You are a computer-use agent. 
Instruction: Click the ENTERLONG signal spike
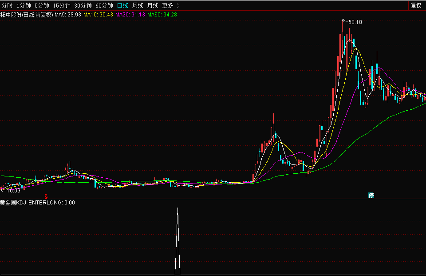click(177, 241)
